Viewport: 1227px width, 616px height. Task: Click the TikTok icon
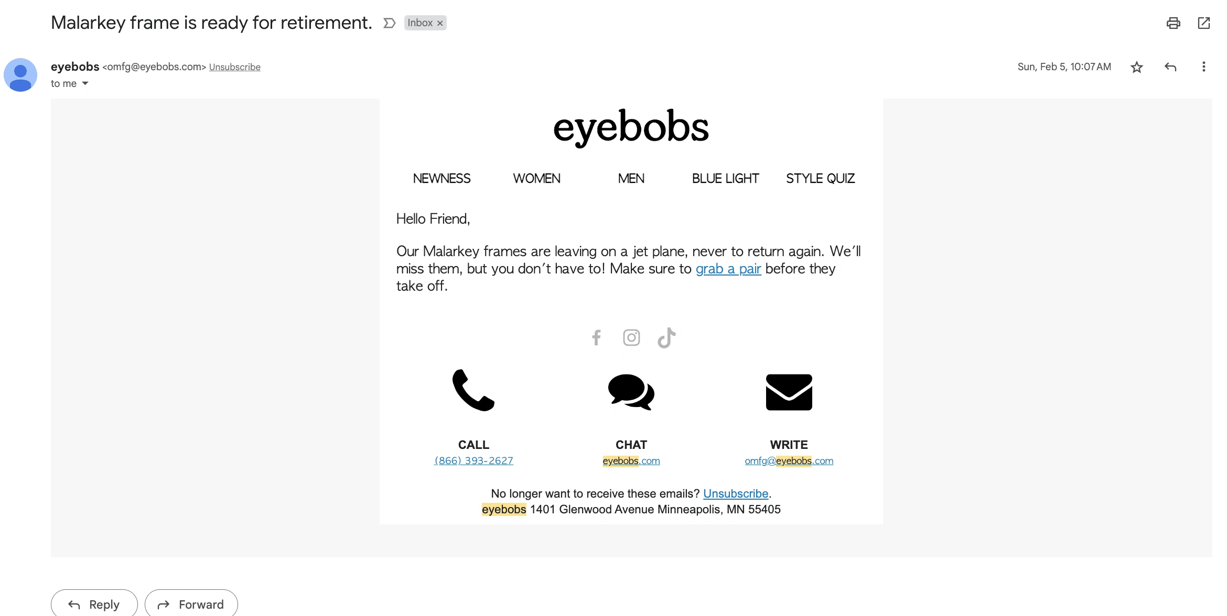tap(666, 338)
